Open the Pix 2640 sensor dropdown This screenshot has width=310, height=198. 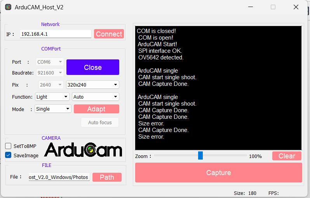pyautogui.click(x=51, y=85)
